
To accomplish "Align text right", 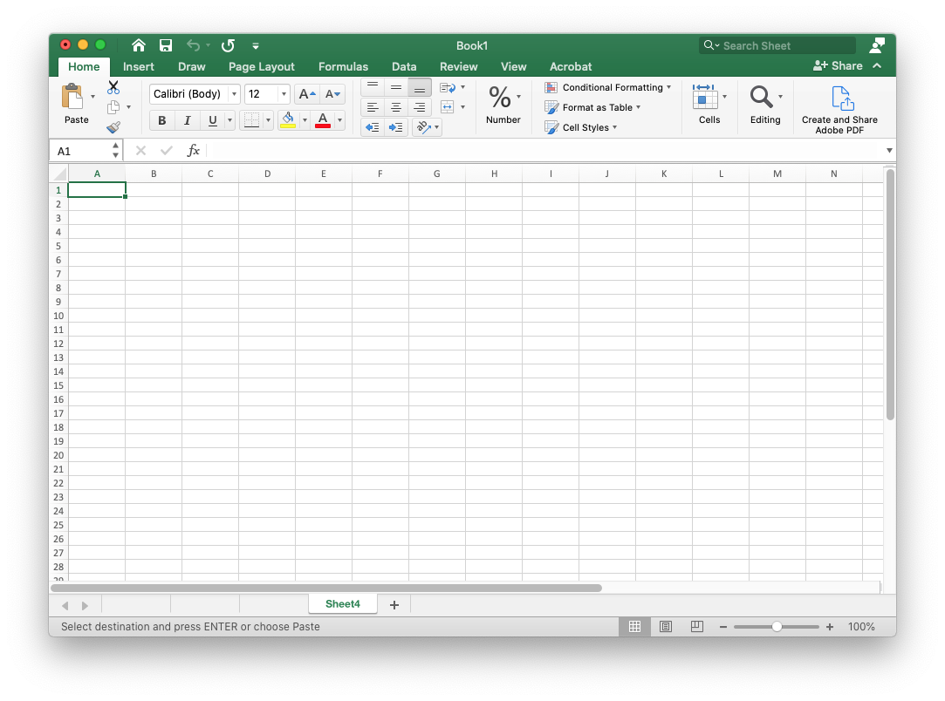I will (x=420, y=107).
